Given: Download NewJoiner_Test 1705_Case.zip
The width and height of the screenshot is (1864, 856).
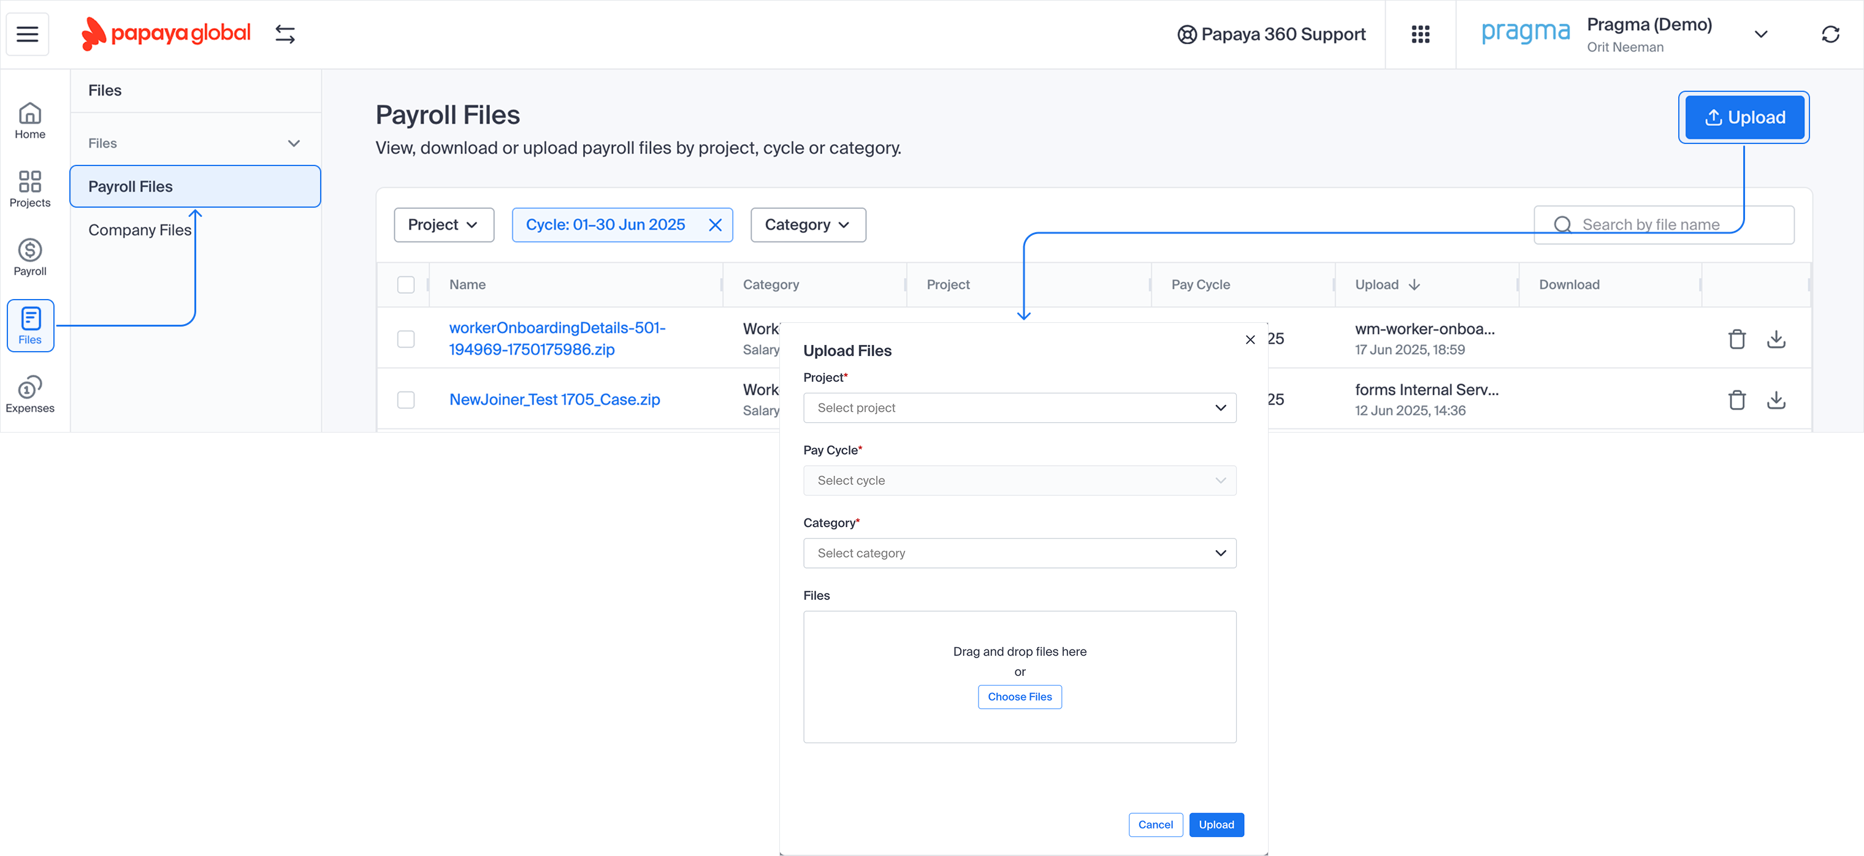Looking at the screenshot, I should click(x=1776, y=399).
